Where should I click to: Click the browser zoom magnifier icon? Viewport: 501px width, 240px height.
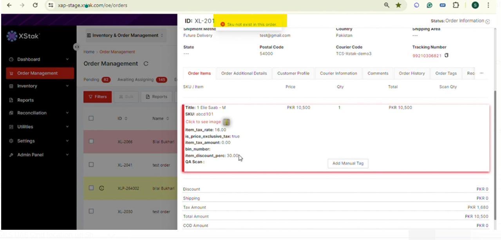tap(387, 5)
